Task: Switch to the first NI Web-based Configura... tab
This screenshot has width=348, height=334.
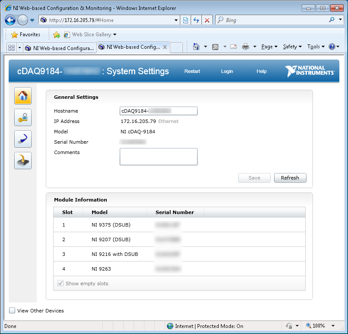Action: (60, 48)
